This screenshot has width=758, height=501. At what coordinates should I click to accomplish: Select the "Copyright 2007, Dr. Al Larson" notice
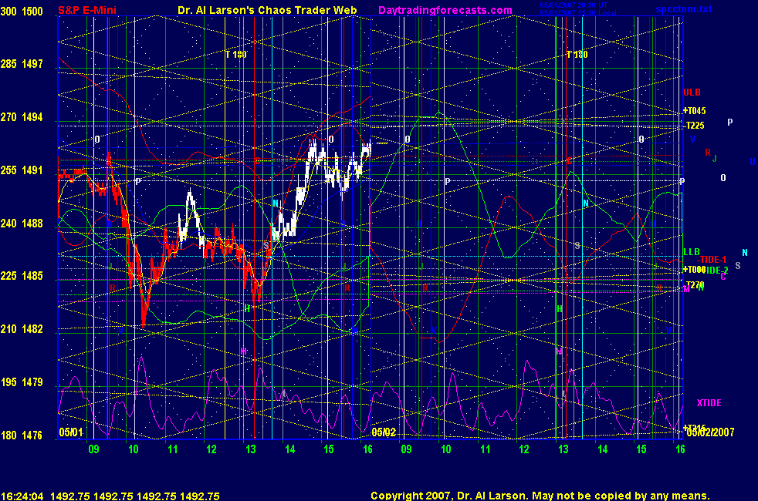(449, 496)
